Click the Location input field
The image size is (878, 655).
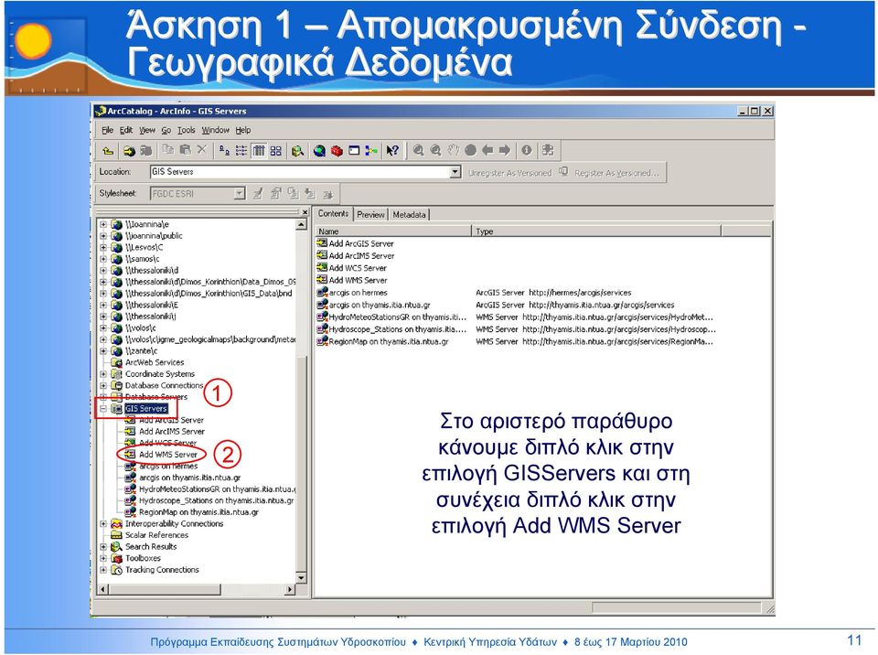pos(300,171)
